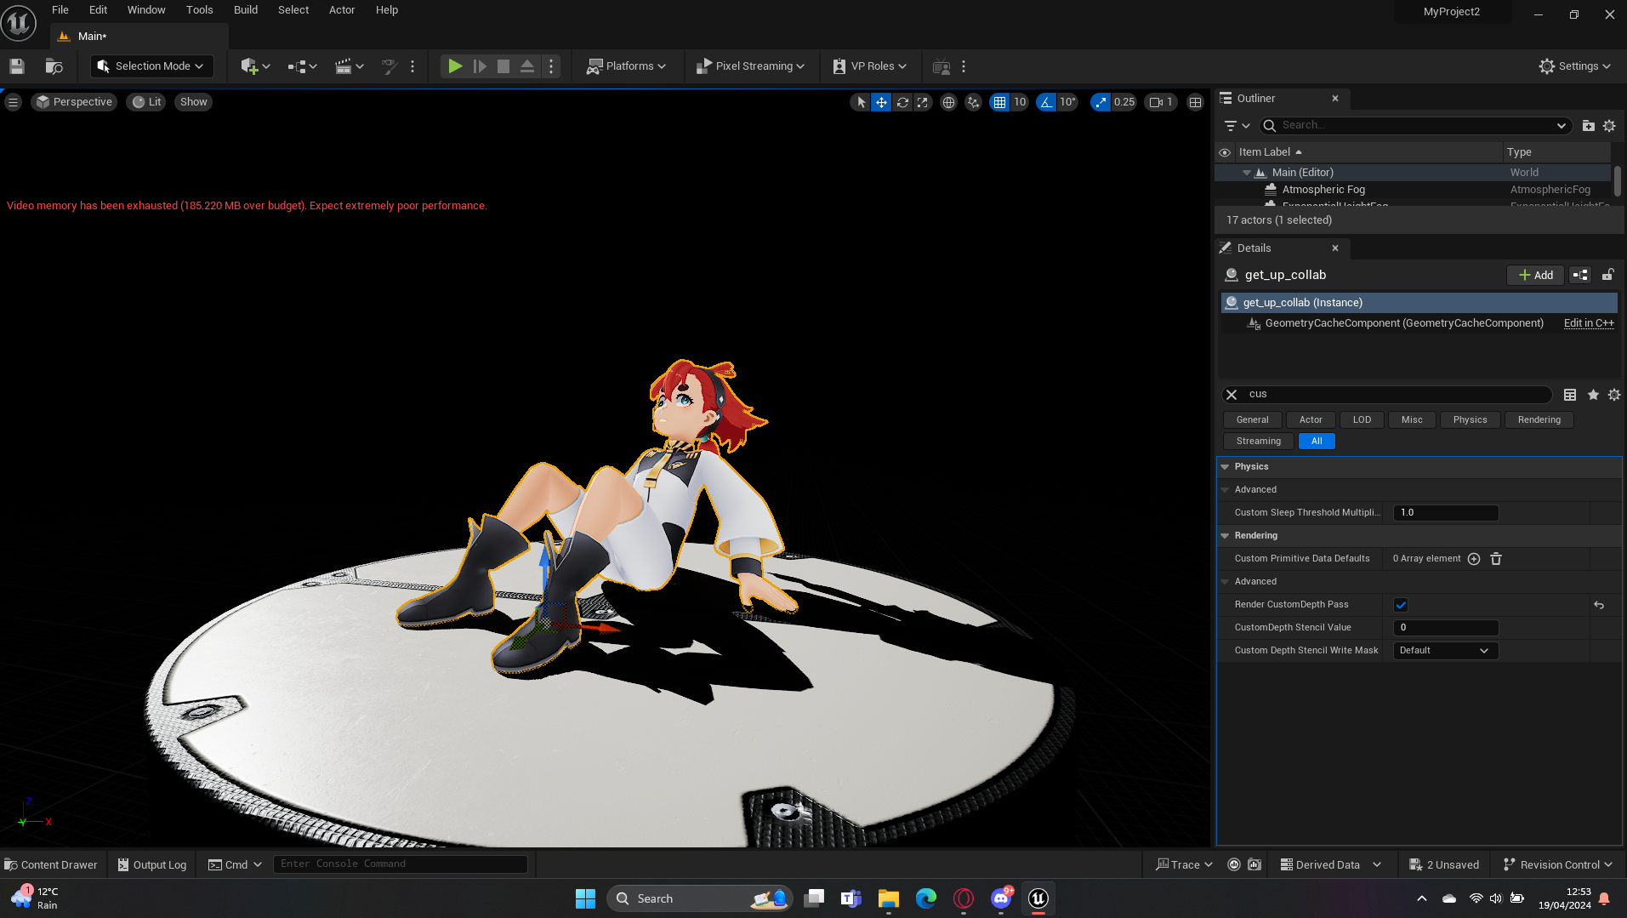Toggle world coordinate space globe icon
The height and width of the screenshot is (918, 1627).
948,102
